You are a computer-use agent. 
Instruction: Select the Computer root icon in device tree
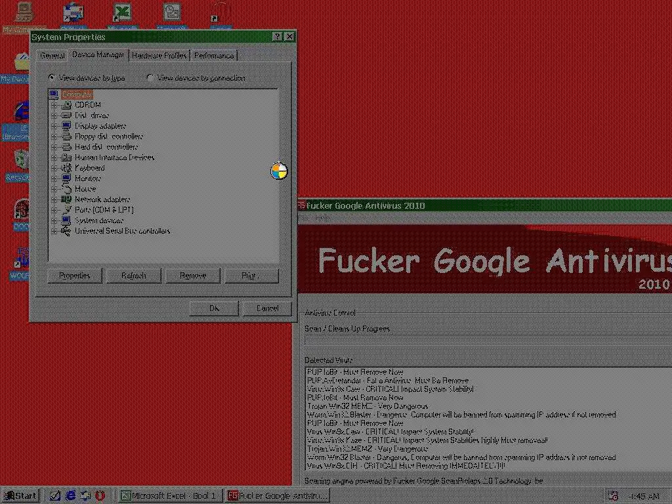tap(54, 94)
